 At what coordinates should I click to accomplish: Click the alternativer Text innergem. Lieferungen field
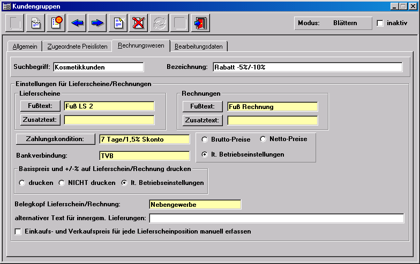pyautogui.click(x=276, y=219)
